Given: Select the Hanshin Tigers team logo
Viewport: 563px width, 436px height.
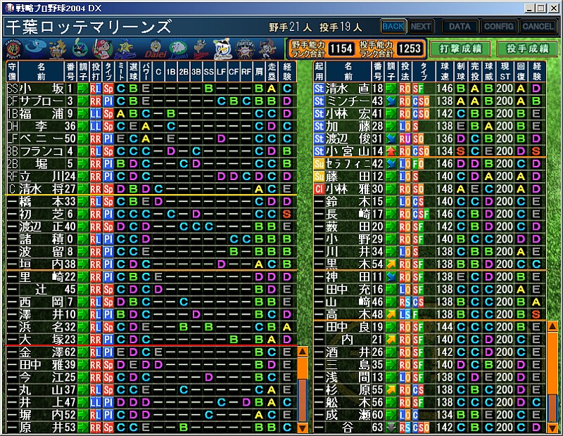Looking at the screenshot, I should pyautogui.click(x=14, y=49).
